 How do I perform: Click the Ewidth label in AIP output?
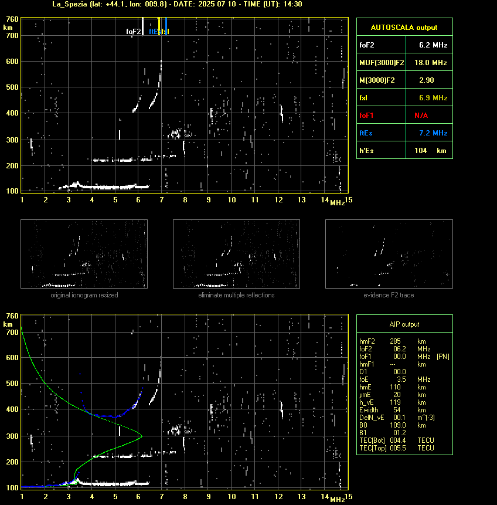[x=369, y=411]
